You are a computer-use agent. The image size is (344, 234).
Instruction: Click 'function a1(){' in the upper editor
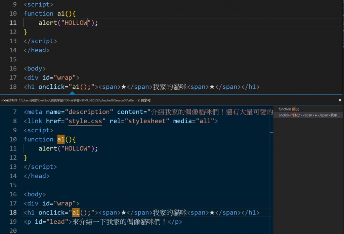tap(50, 14)
